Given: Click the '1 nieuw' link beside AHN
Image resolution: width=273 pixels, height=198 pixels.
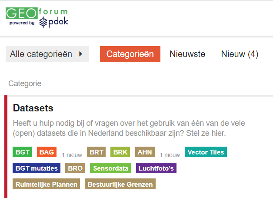Looking at the screenshot, I should click(170, 154).
